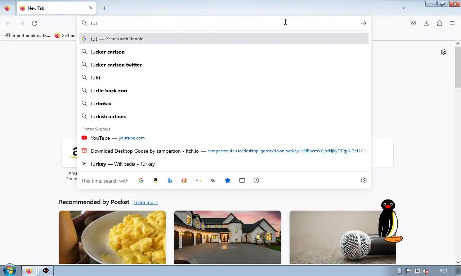This screenshot has width=461, height=276.
Task: Search this time with Bing icon
Action: [170, 180]
